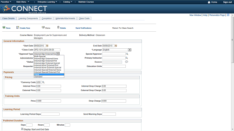
Task: Open the Catalog breadcrumb menu
Action: tap(68, 2)
